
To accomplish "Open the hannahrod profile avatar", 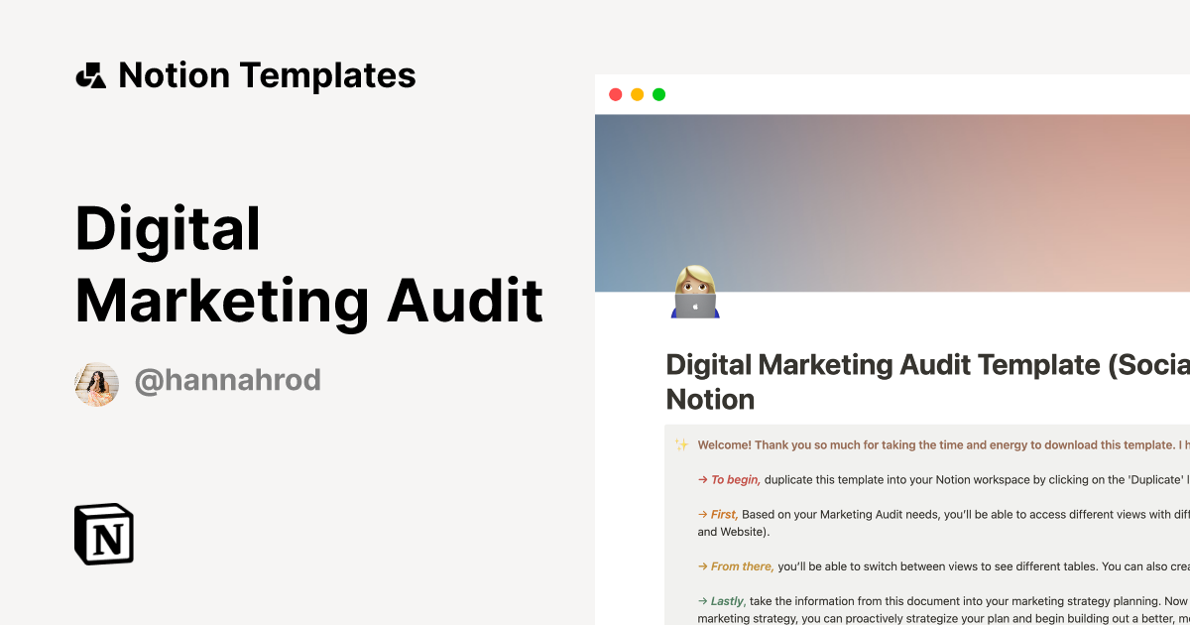I will click(x=96, y=384).
